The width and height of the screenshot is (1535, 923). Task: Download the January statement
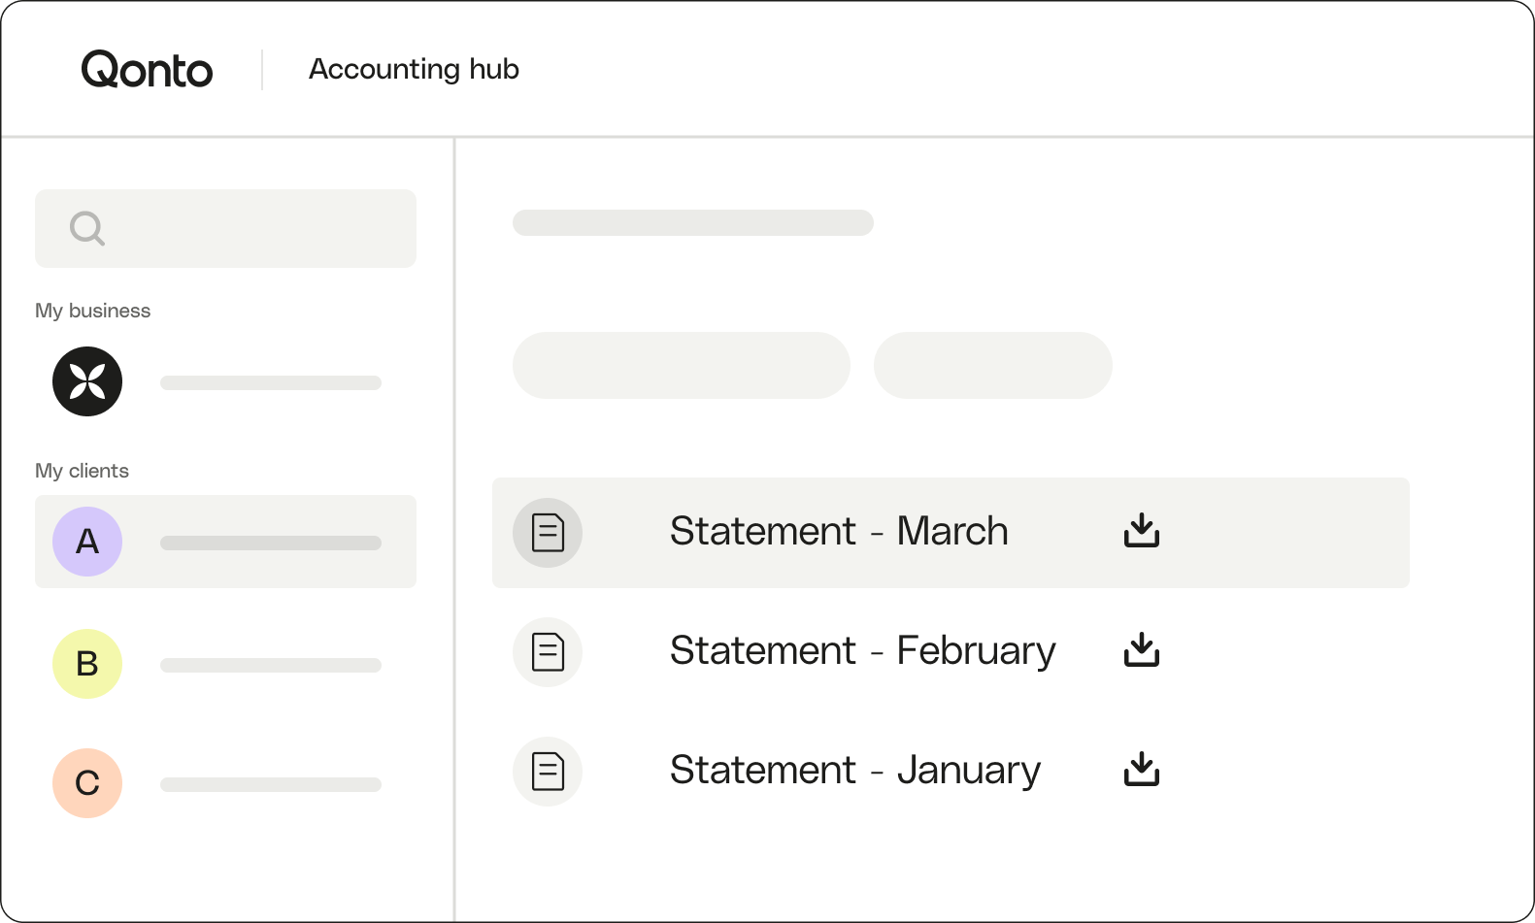click(1142, 770)
